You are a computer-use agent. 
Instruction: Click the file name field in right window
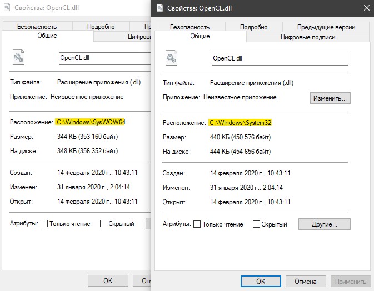pos(280,59)
